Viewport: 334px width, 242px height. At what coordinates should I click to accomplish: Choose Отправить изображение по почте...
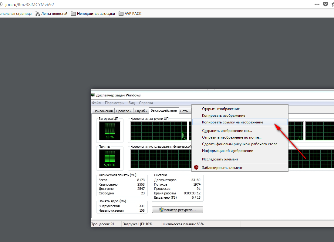pos(240,137)
